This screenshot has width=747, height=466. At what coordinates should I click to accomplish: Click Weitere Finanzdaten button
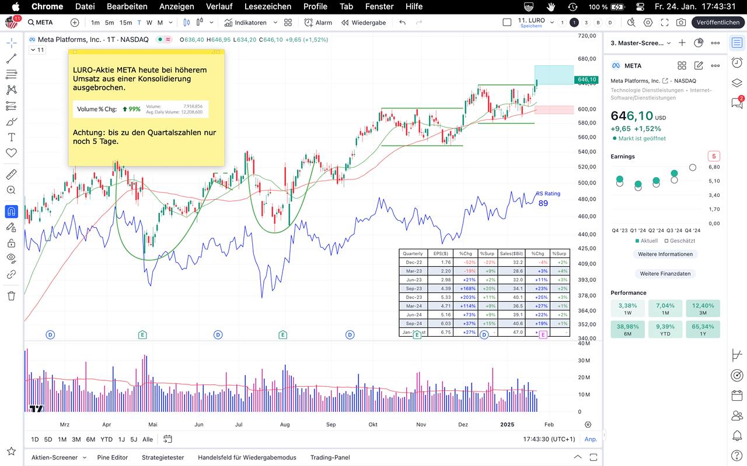[665, 274]
